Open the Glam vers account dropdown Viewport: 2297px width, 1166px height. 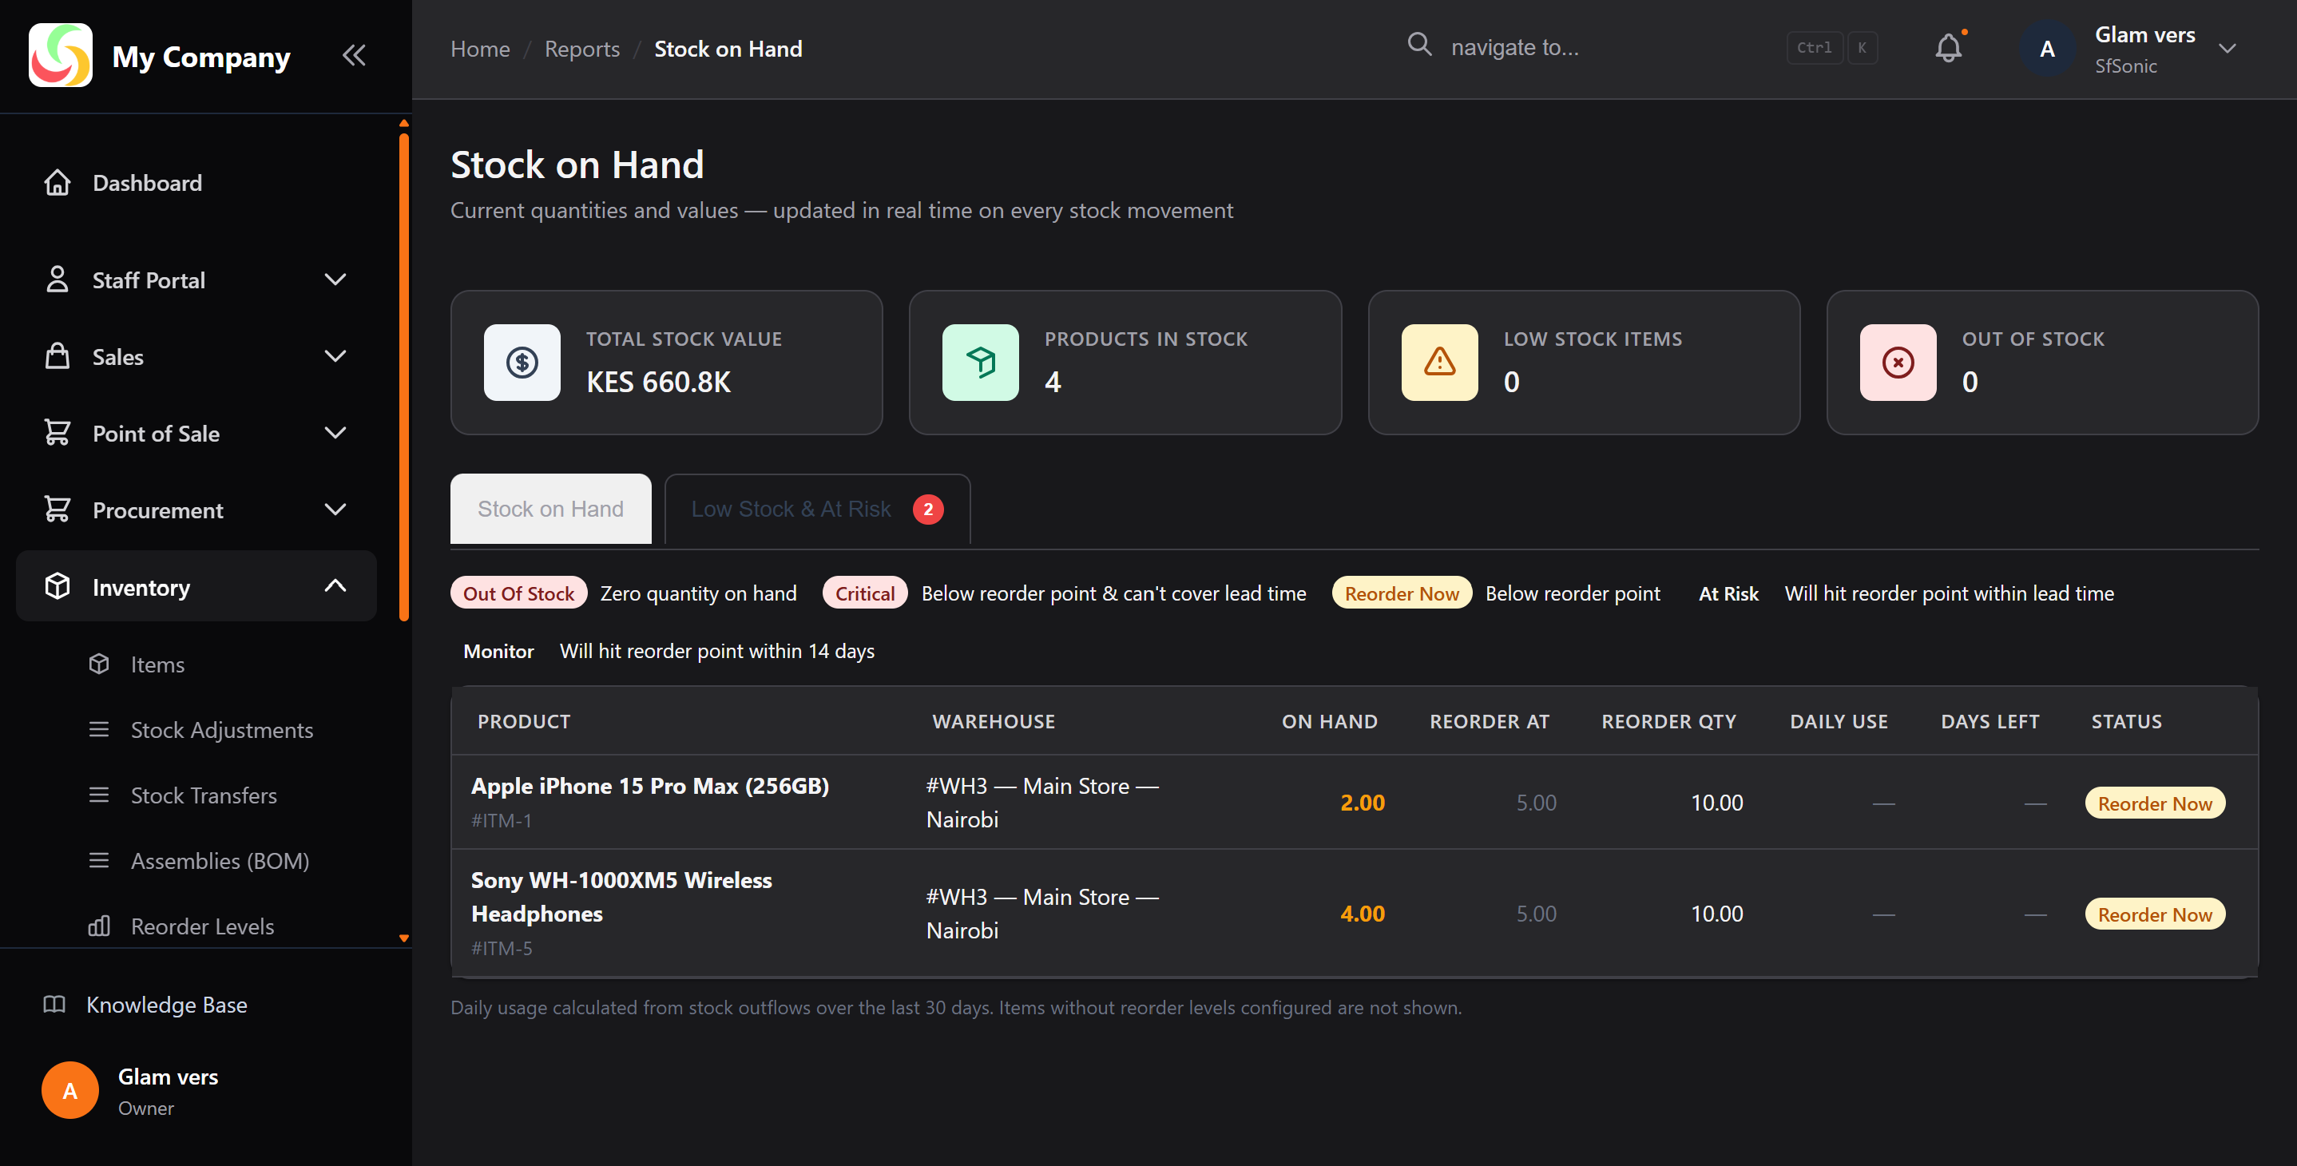point(2227,49)
